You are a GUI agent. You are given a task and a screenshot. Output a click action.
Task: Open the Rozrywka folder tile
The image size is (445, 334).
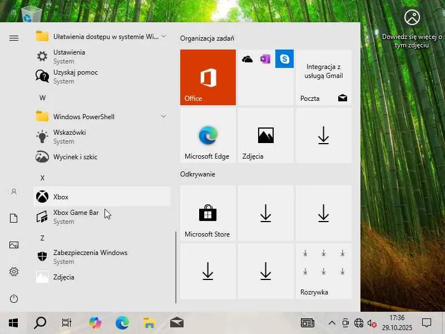coord(324,271)
